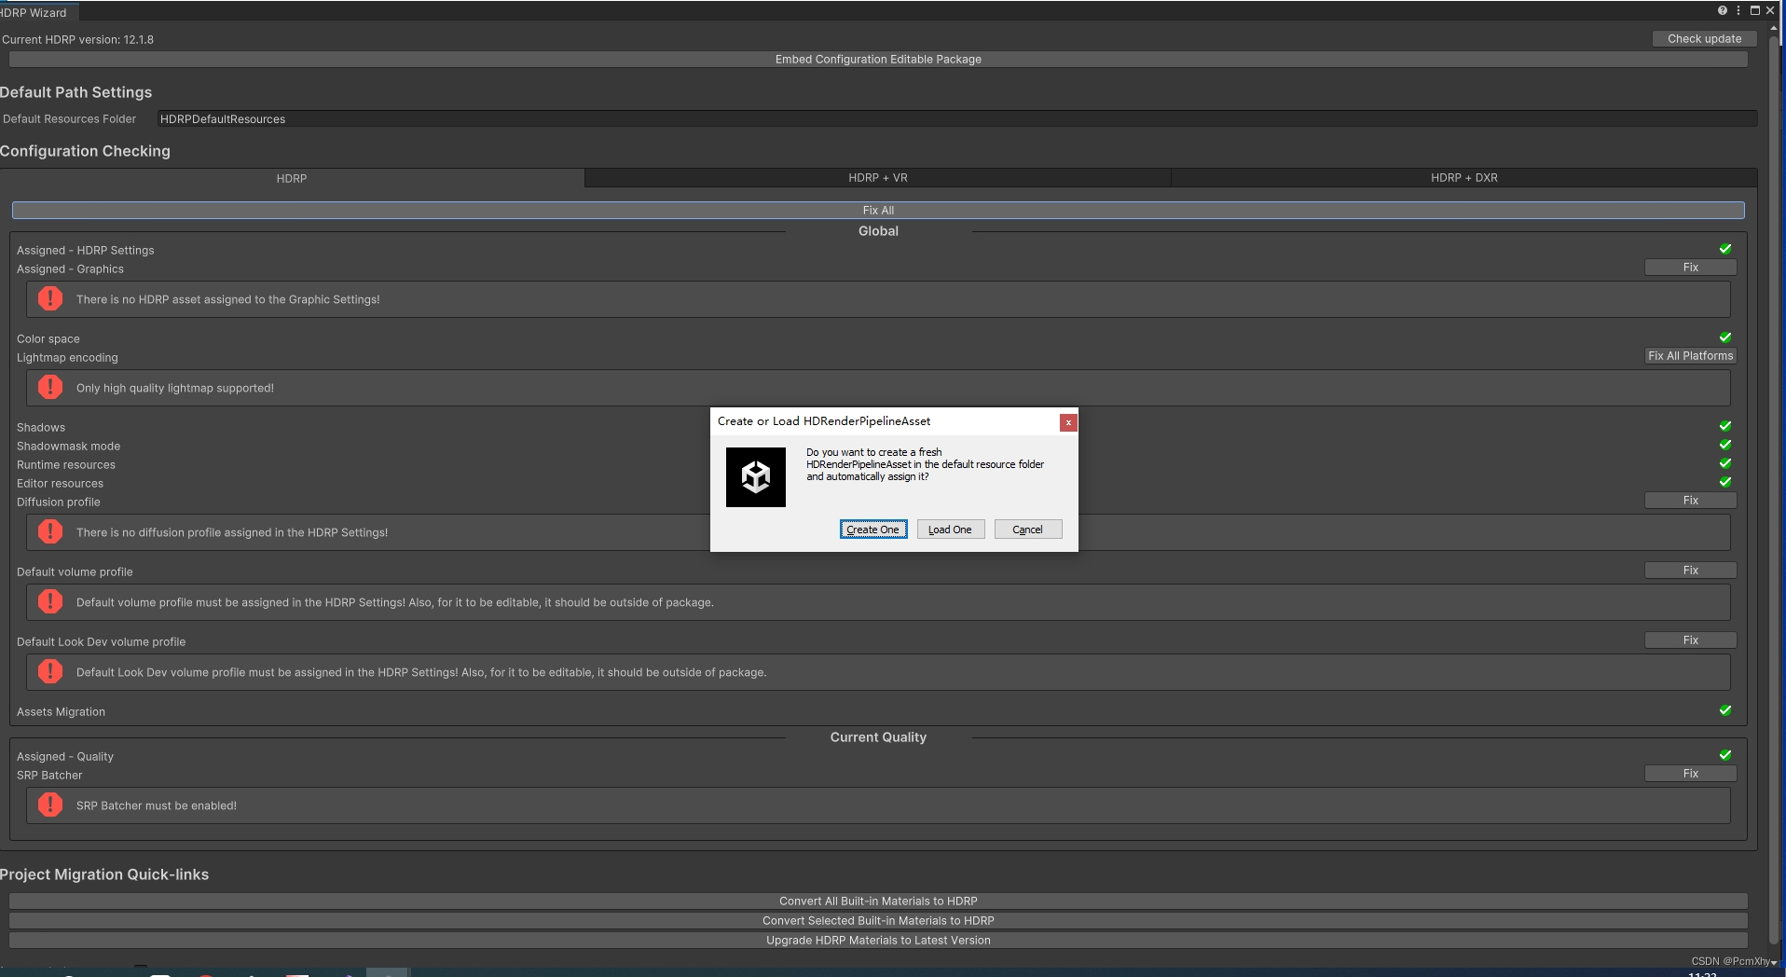
Task: Click 'There is no HDRP asset assigned' message
Action: click(227, 299)
